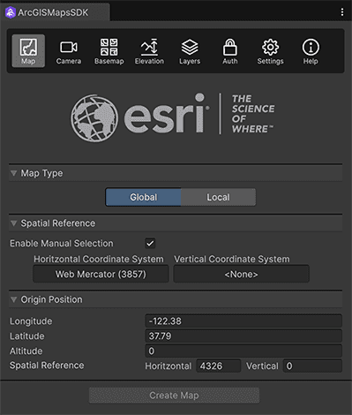Click the Esri logo image
This screenshot has width=352, height=415.
pyautogui.click(x=172, y=117)
